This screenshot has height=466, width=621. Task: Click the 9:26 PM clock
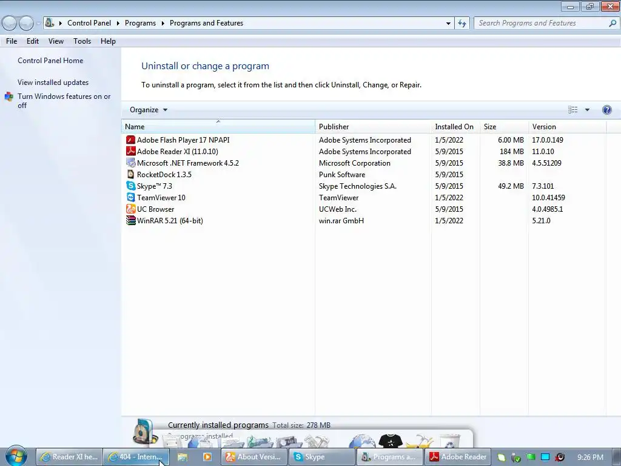(590, 458)
